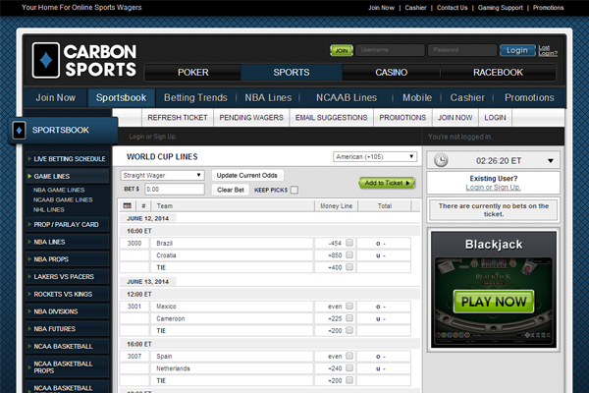Click the clock icon beside the time
Image resolution: width=589 pixels, height=393 pixels.
[x=441, y=160]
